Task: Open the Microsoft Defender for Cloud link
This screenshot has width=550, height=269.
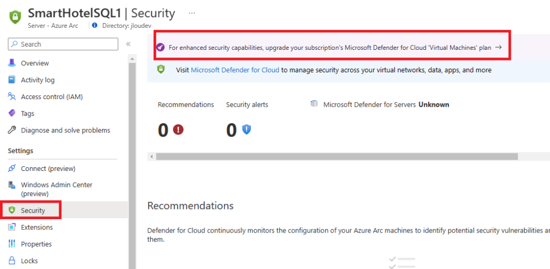Action: pyautogui.click(x=235, y=70)
